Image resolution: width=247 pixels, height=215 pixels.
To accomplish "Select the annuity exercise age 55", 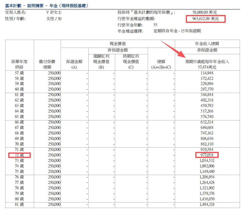I will tap(155, 25).
